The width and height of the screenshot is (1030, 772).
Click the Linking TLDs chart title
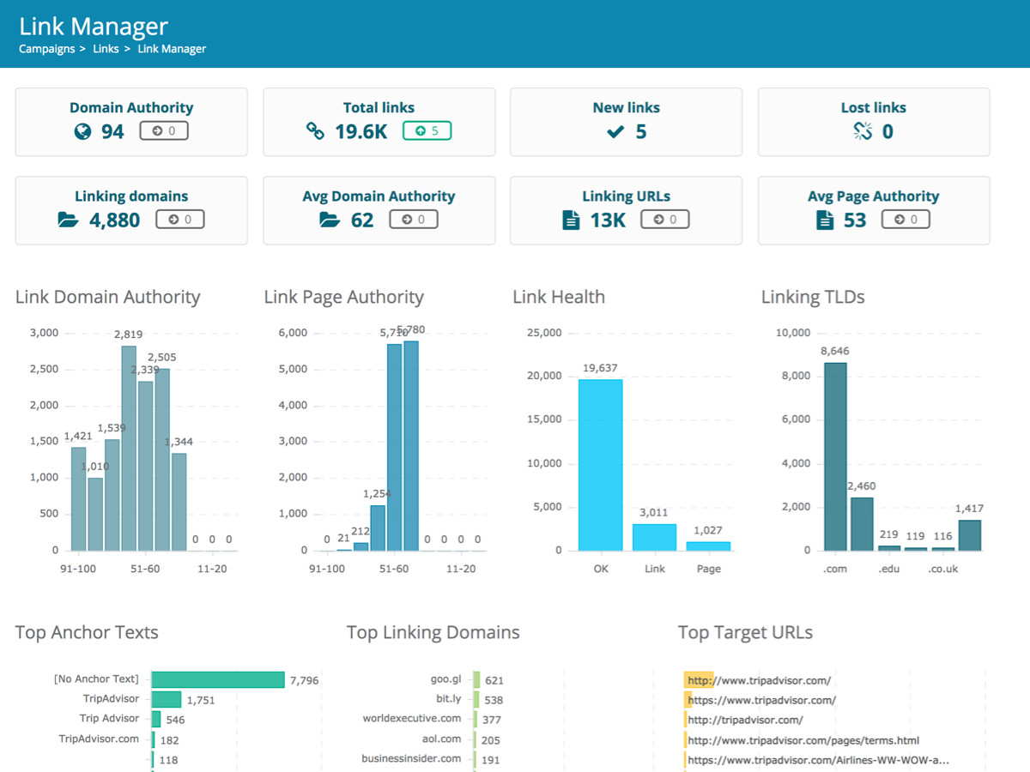click(813, 297)
